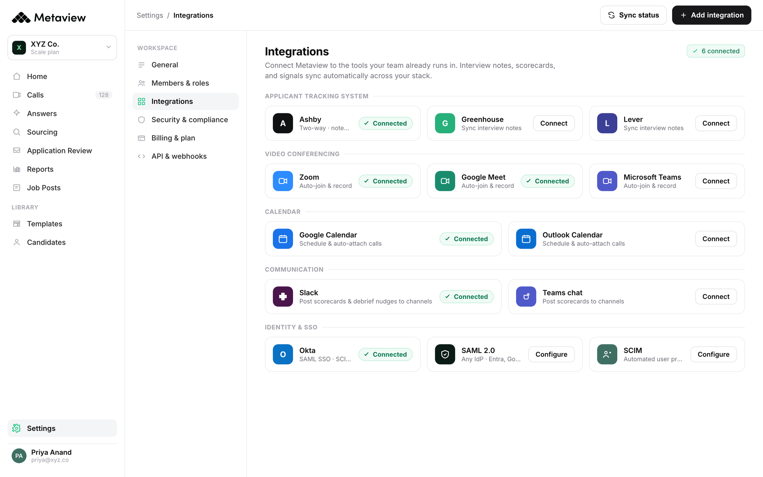Connect the Microsoft Teams integration
Viewport: 763px width, 477px height.
coord(716,181)
